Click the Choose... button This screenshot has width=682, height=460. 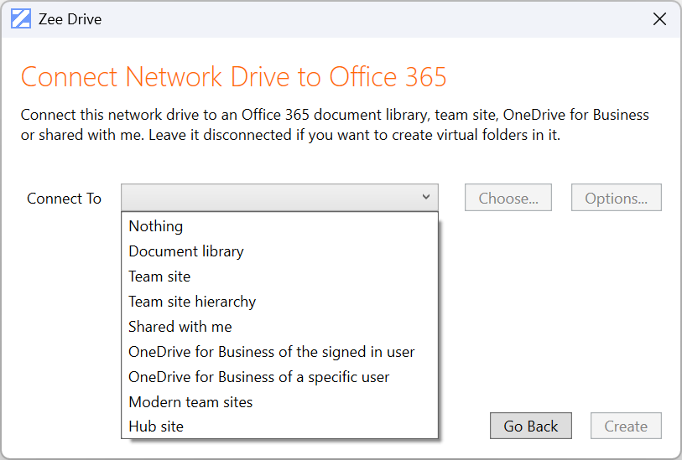click(508, 199)
